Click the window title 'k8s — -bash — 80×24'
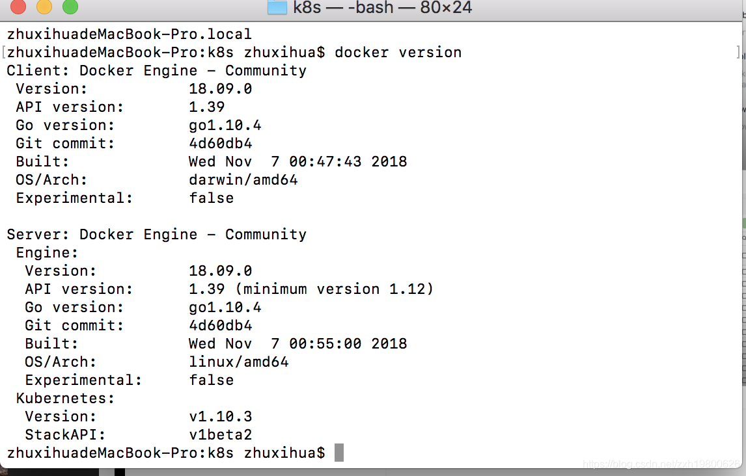 pyautogui.click(x=383, y=7)
